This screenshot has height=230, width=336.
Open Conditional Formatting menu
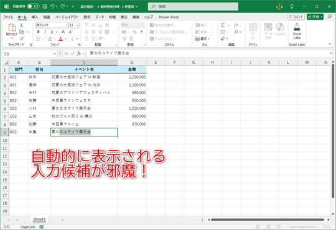coord(163,25)
